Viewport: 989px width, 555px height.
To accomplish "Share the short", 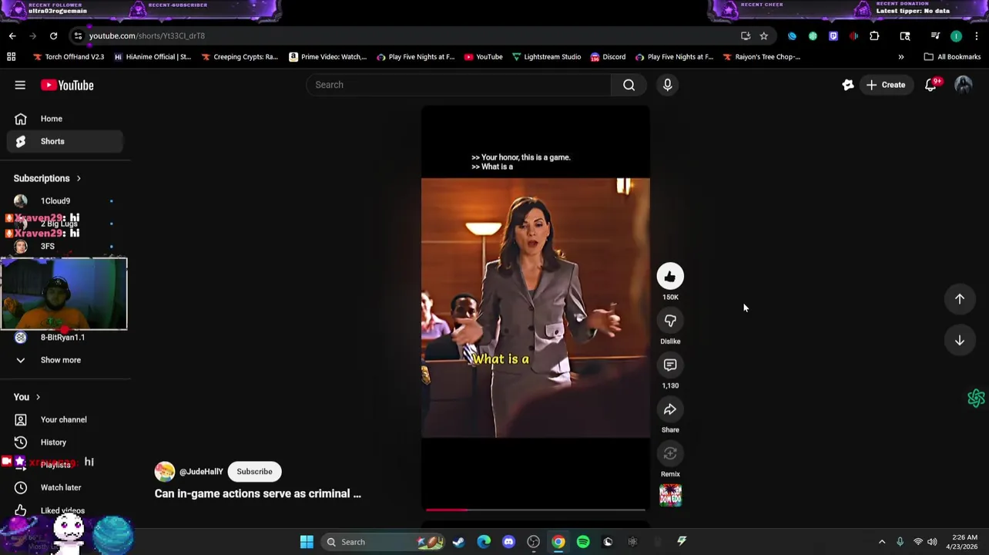I will click(x=670, y=409).
